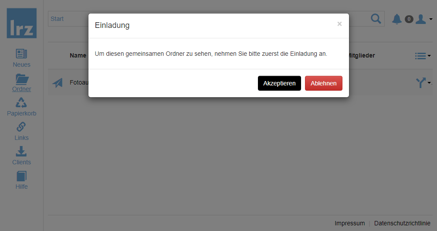
Task: Open notifications bell icon
Action: (396, 19)
